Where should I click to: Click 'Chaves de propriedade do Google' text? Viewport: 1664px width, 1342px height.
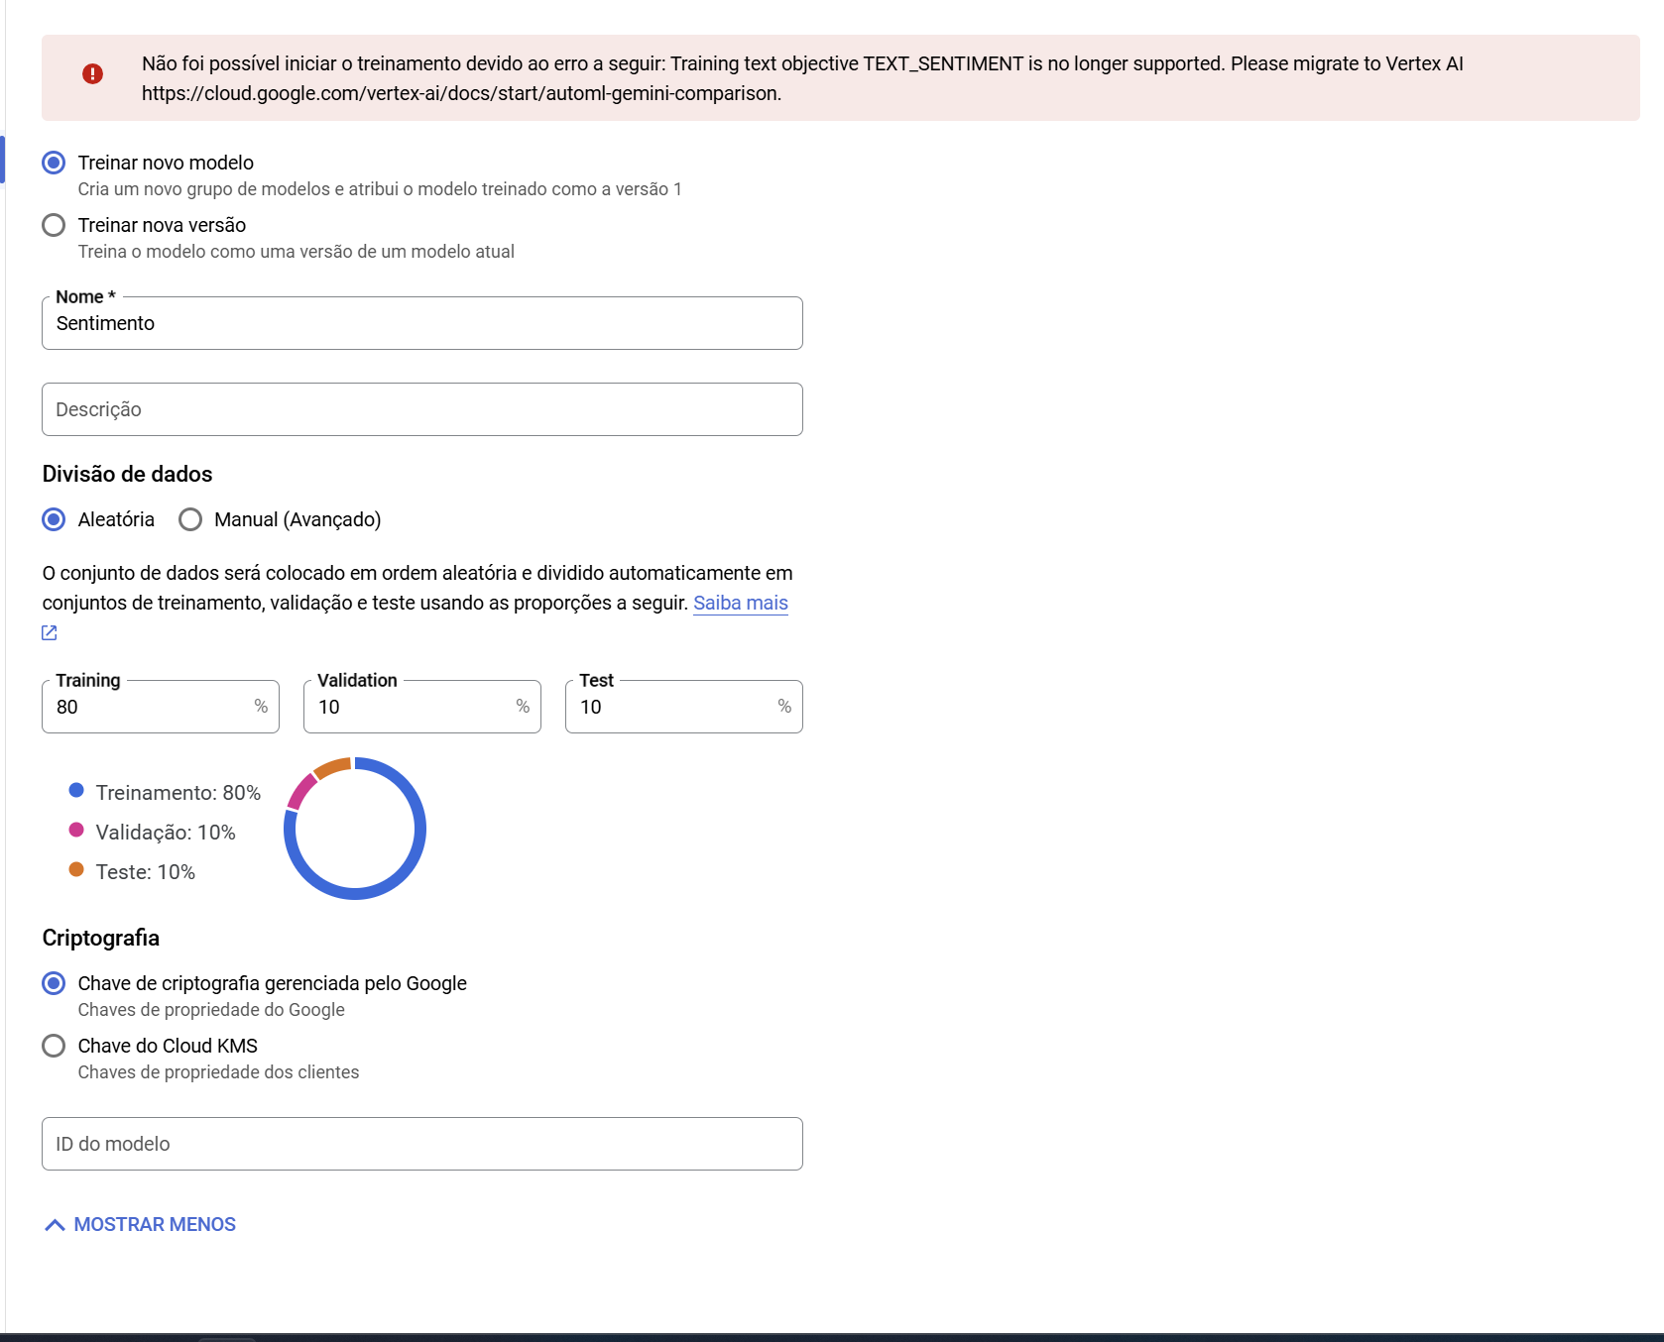coord(211,1010)
